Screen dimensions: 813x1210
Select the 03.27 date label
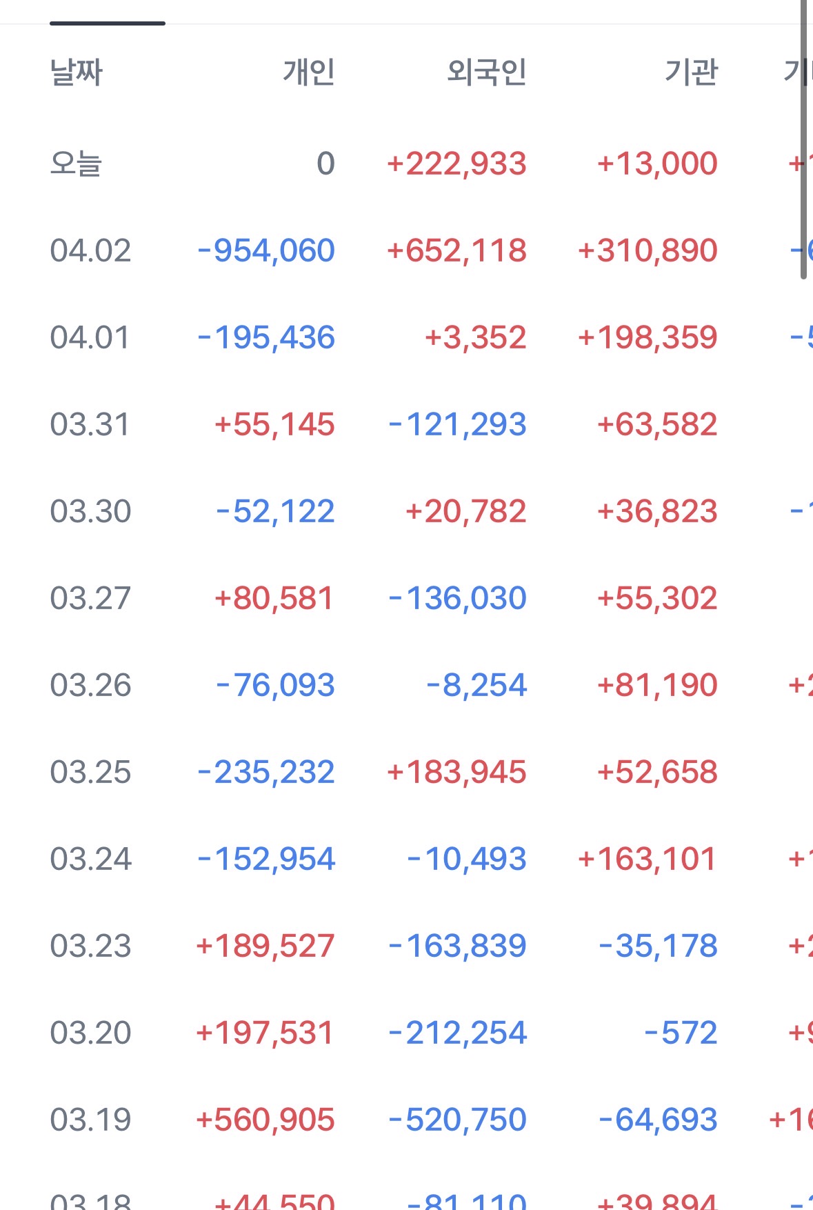pyautogui.click(x=90, y=598)
